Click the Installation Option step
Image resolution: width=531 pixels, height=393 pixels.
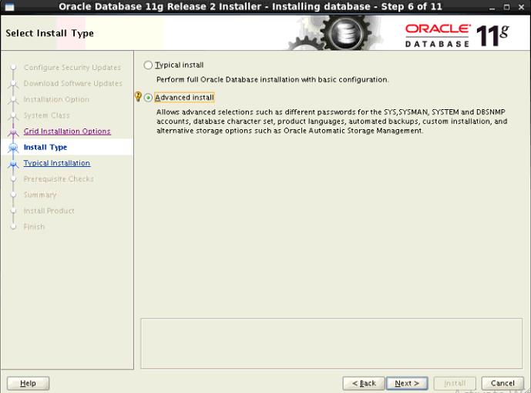pos(56,99)
